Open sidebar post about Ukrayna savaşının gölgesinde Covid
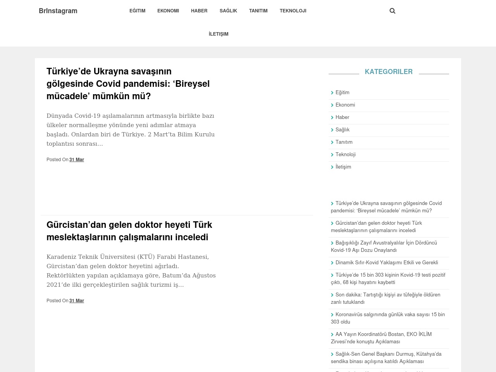This screenshot has height=372, width=496. 386,207
